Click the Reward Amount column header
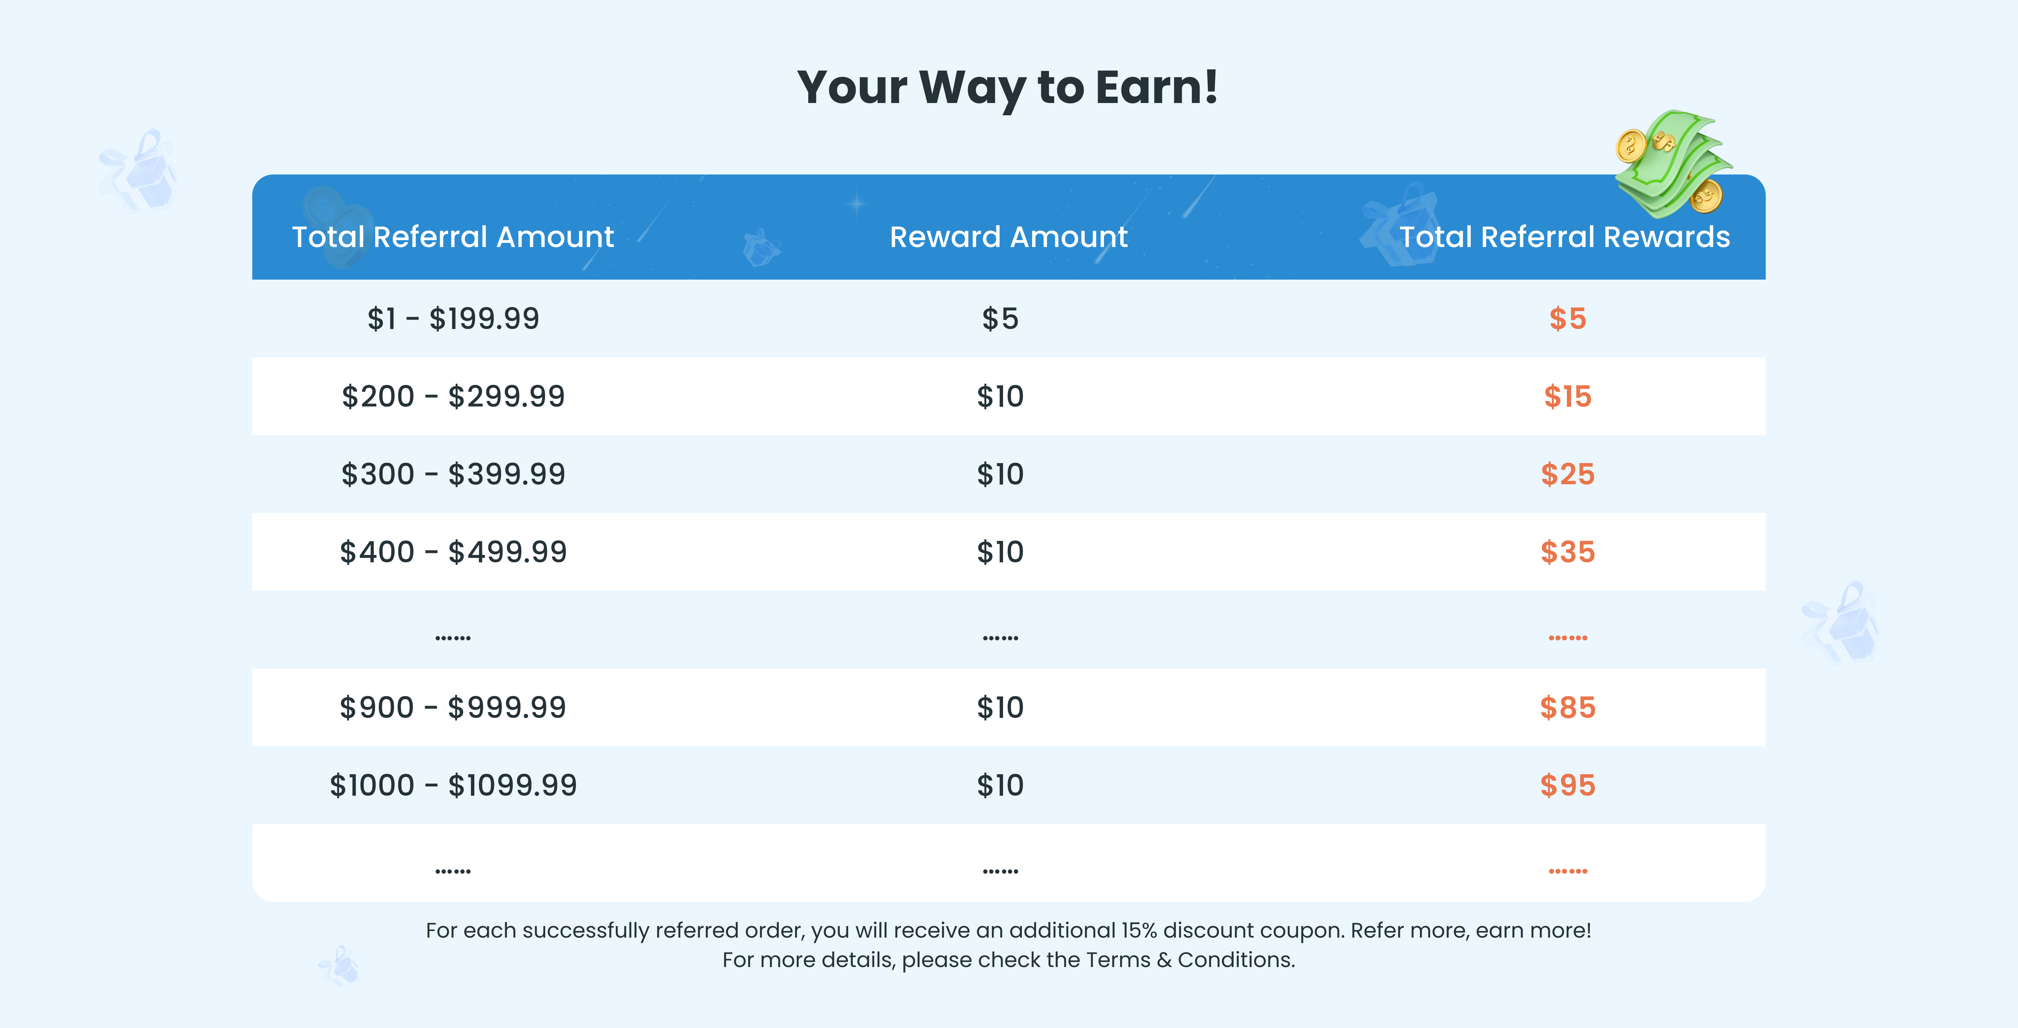The width and height of the screenshot is (2018, 1028). click(1008, 237)
